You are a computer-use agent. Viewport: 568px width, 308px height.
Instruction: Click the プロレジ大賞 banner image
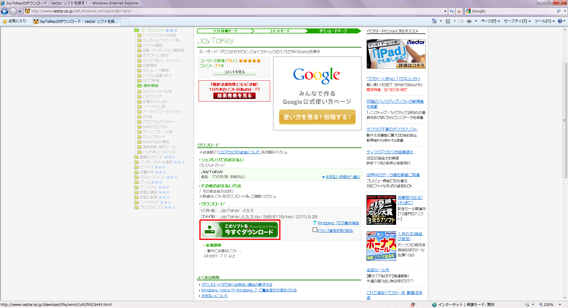coord(381,210)
